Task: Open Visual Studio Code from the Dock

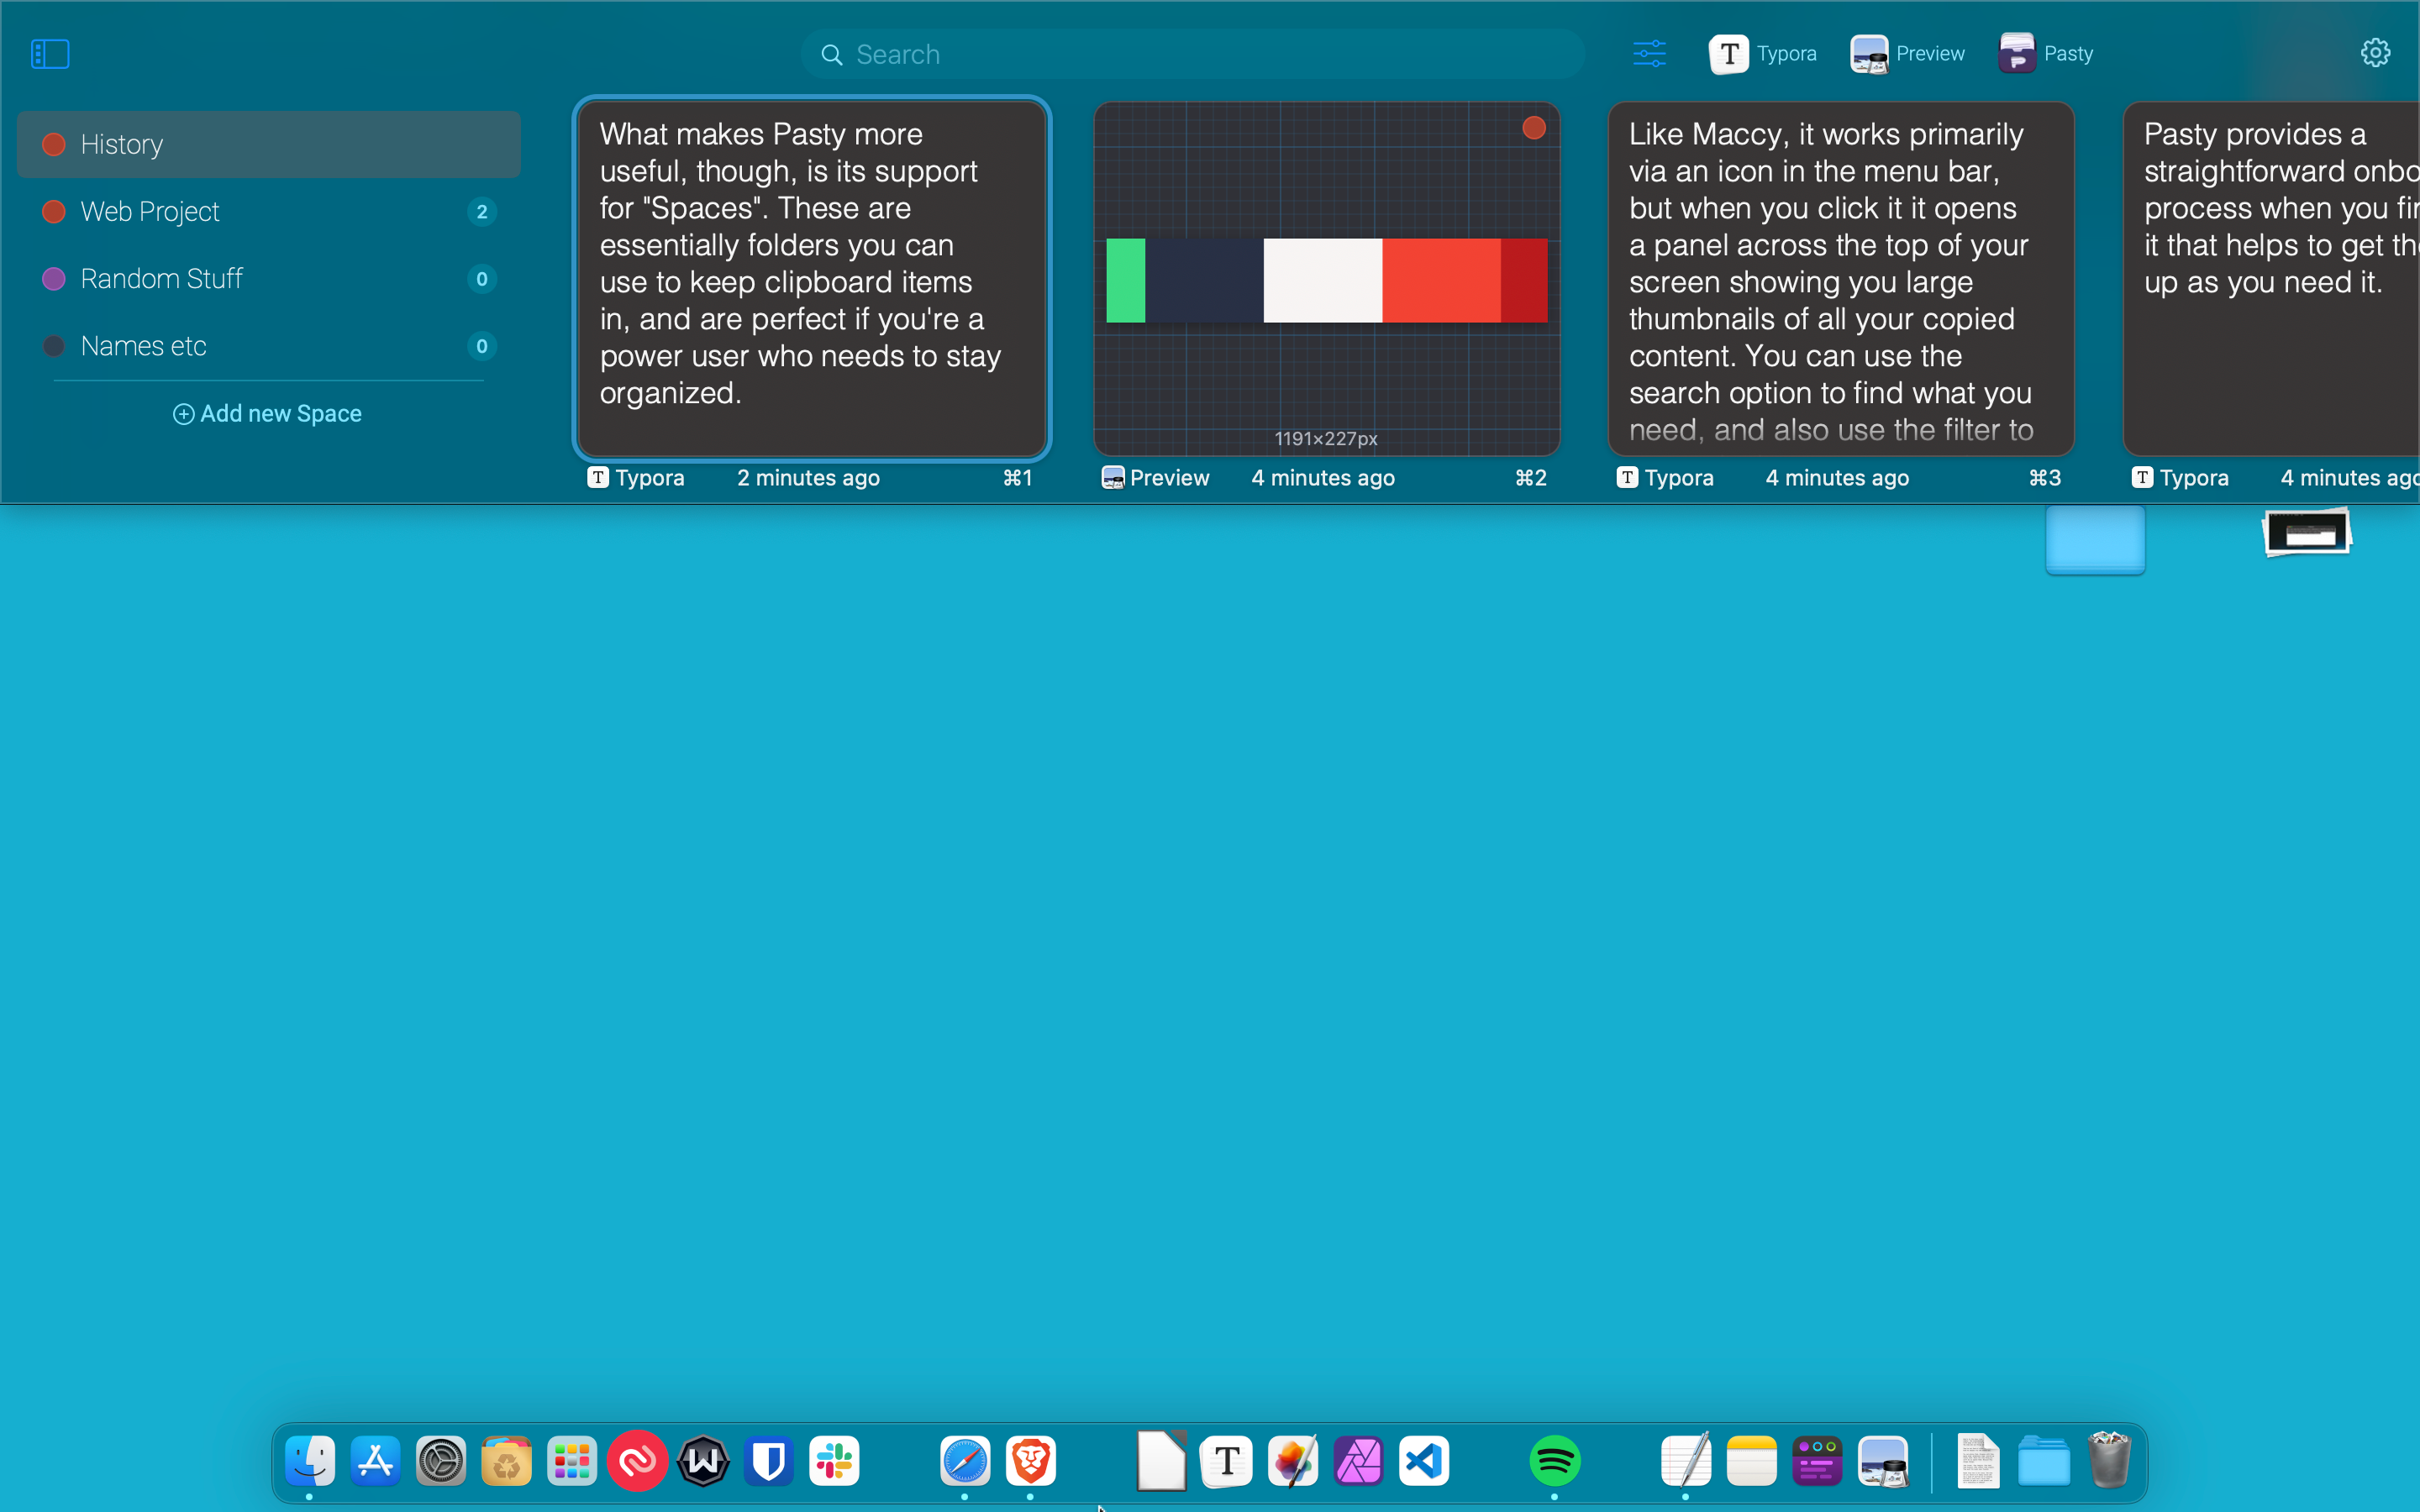Action: click(x=1424, y=1460)
